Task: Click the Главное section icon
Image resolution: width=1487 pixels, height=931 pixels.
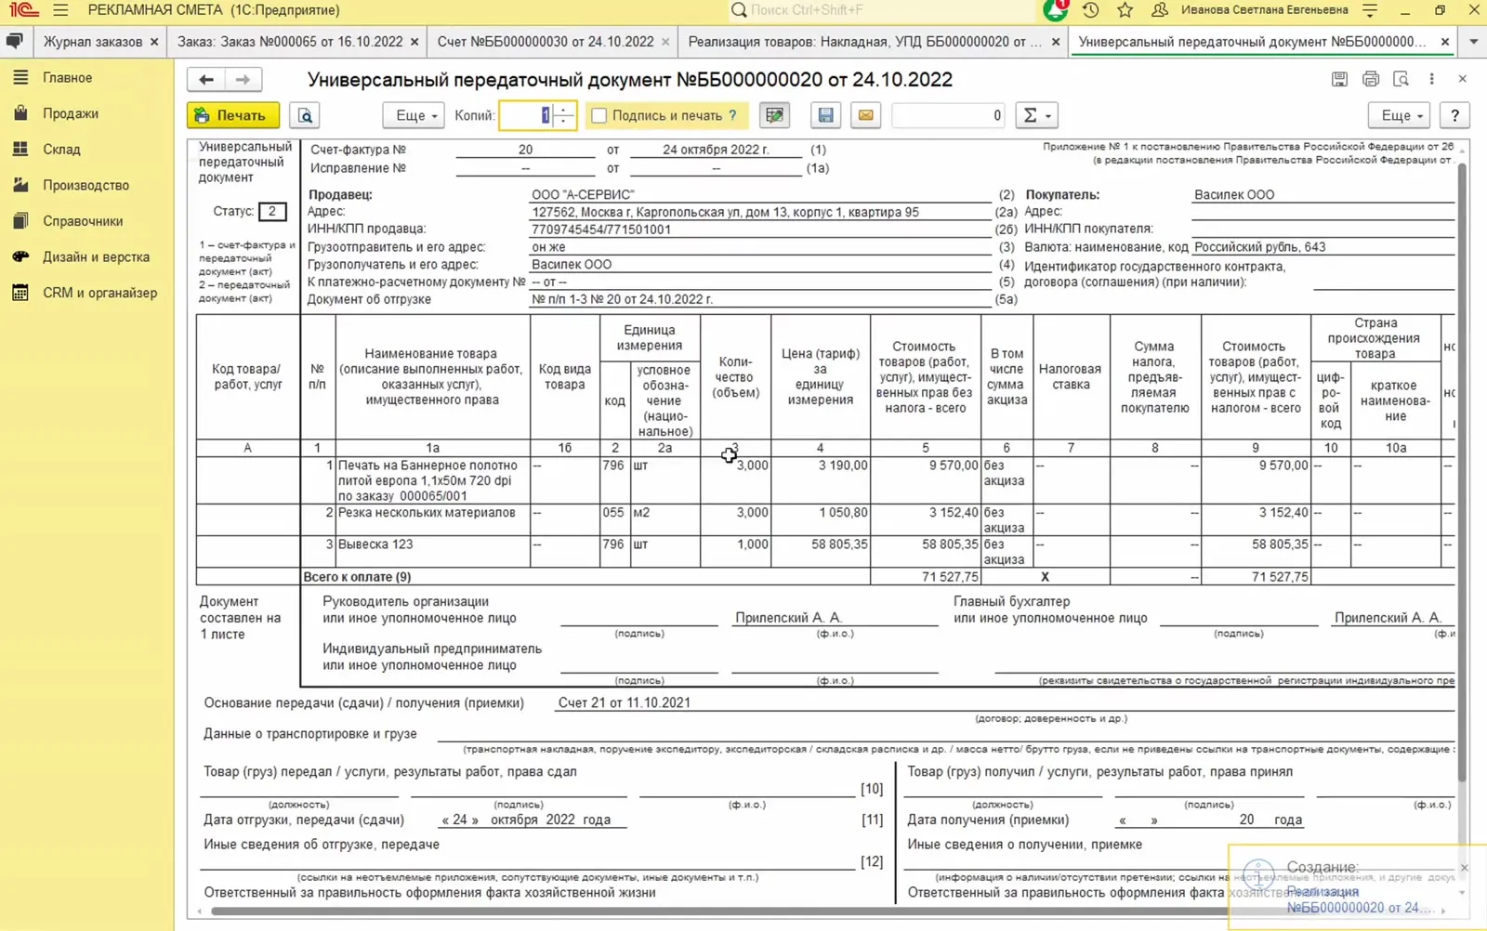Action: click(20, 77)
